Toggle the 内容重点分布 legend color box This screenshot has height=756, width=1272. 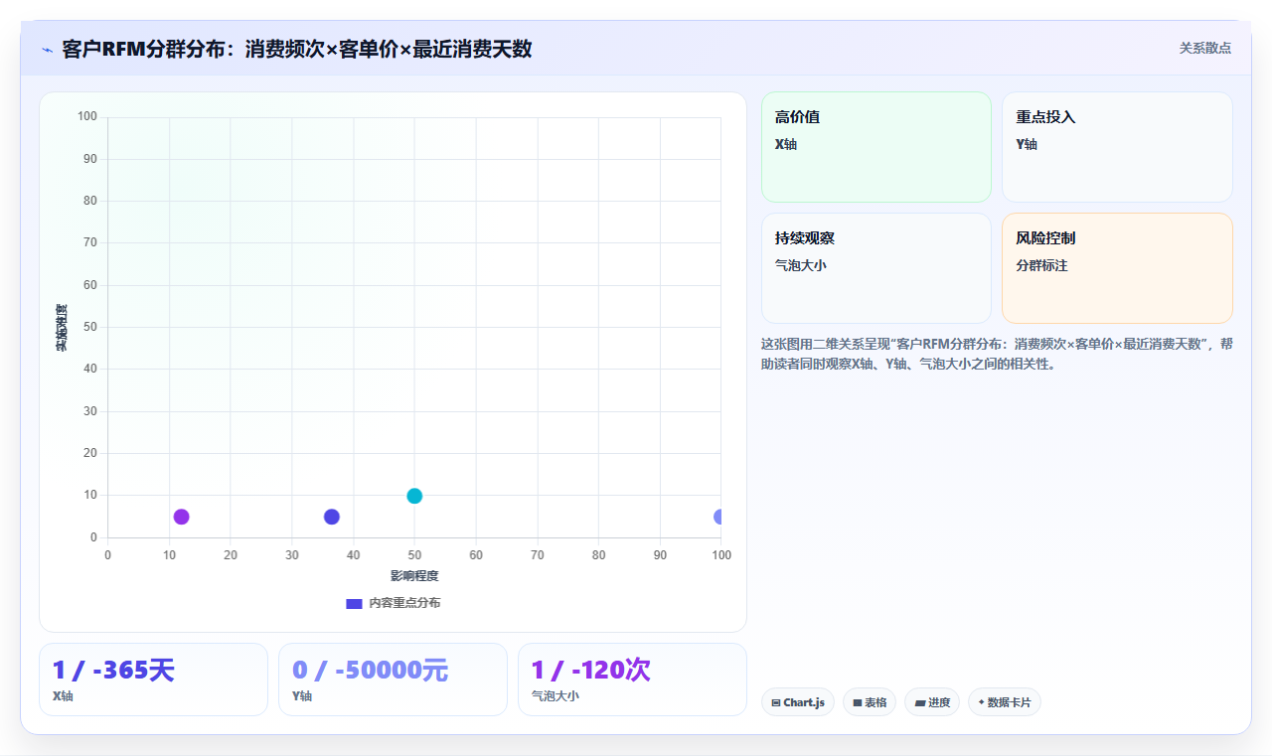click(354, 603)
